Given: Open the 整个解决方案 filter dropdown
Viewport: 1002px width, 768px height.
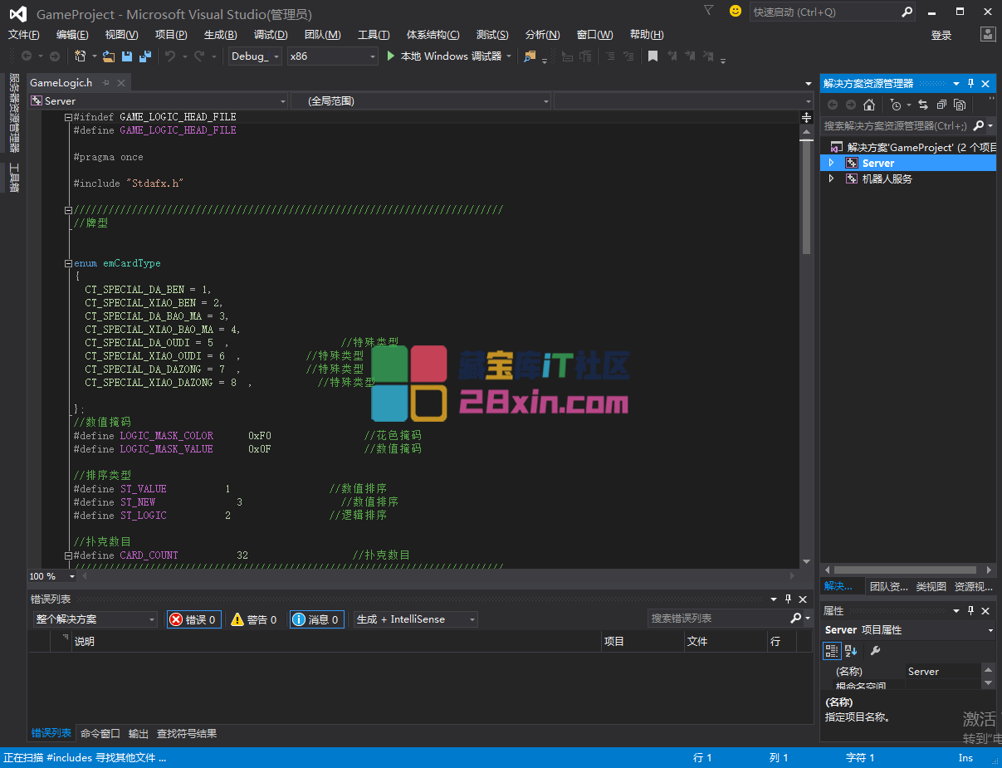Looking at the screenshot, I should pos(95,619).
